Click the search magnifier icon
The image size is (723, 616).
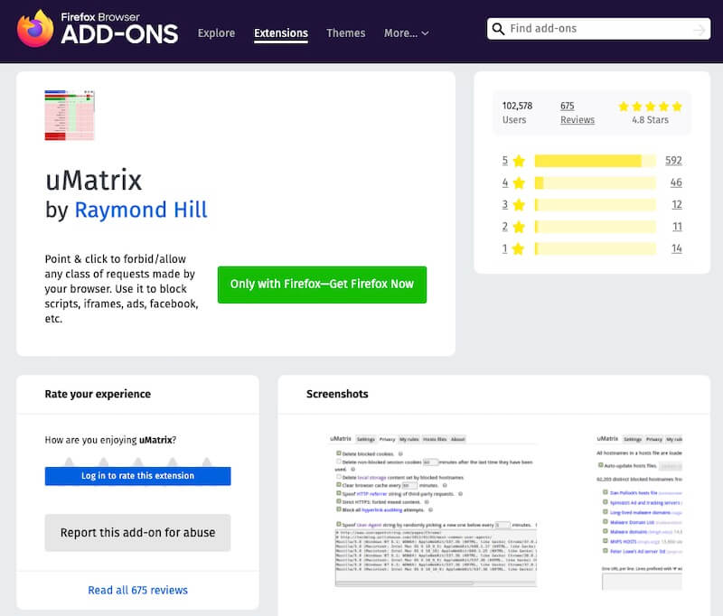pyautogui.click(x=499, y=29)
